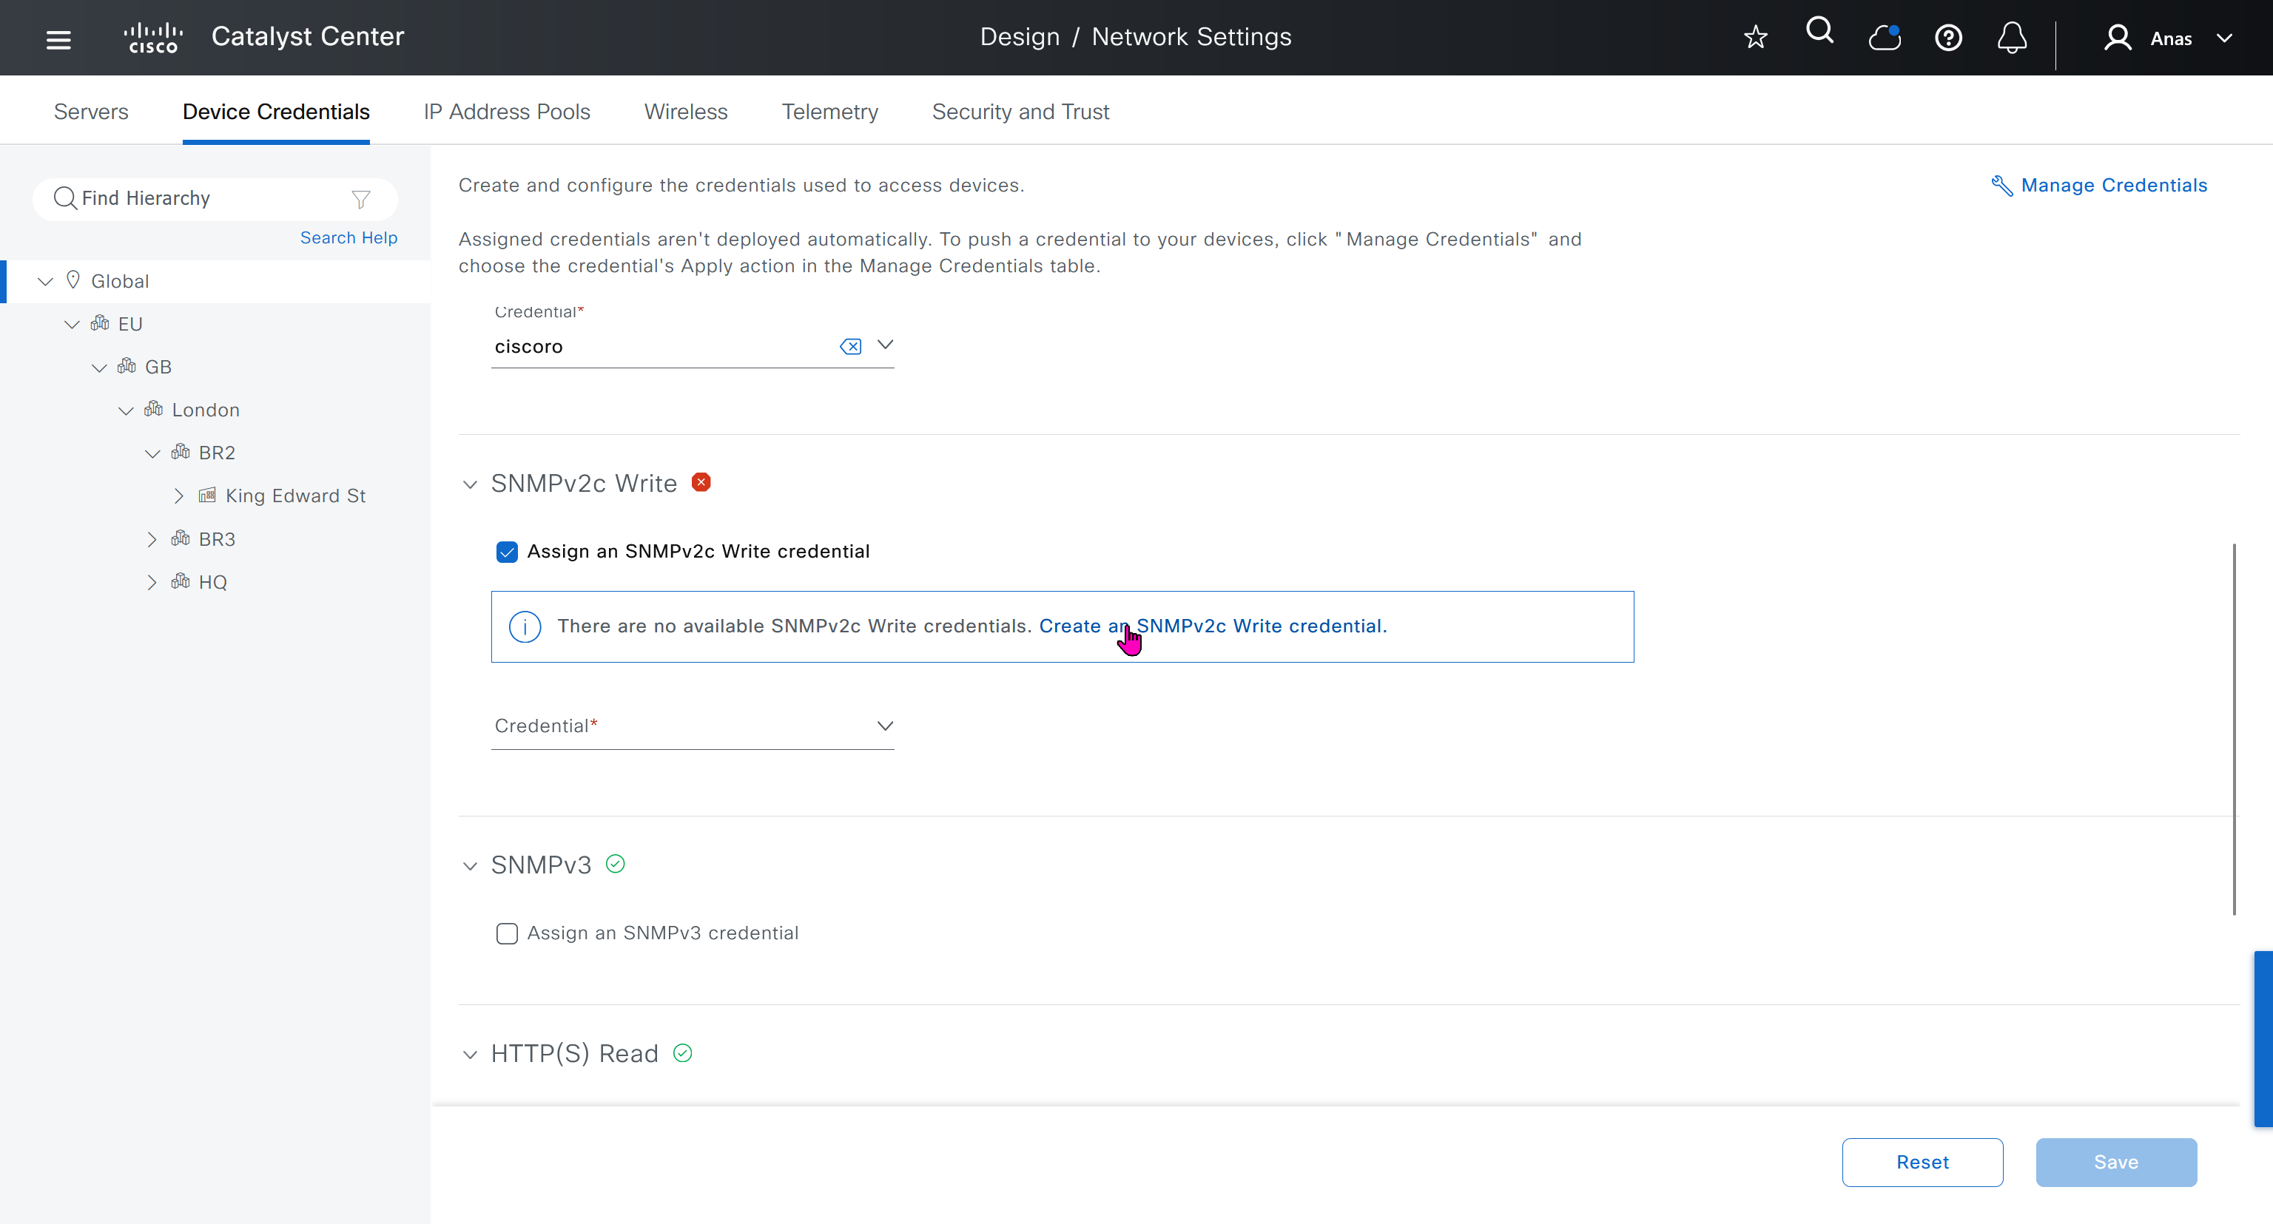Open the hamburger navigation menu

[58, 38]
